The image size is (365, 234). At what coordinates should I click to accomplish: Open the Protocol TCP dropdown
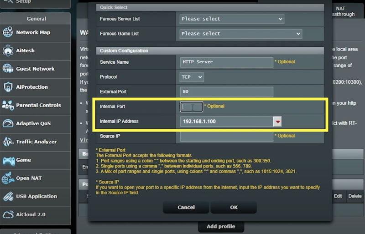pos(192,77)
